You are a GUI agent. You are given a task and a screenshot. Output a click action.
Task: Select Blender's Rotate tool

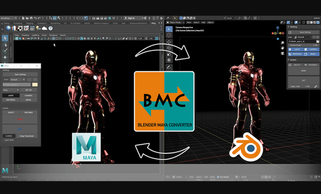pos(169,48)
